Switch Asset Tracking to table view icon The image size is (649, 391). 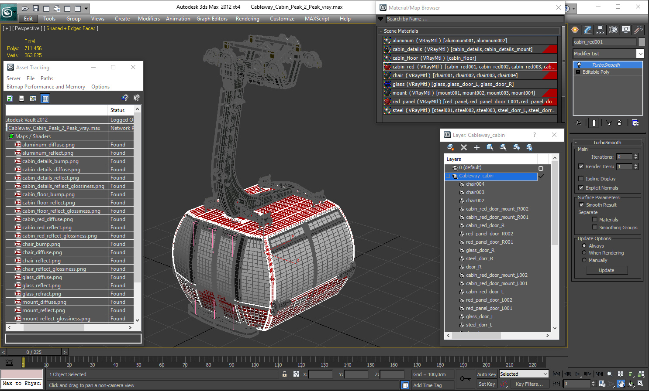(x=45, y=99)
